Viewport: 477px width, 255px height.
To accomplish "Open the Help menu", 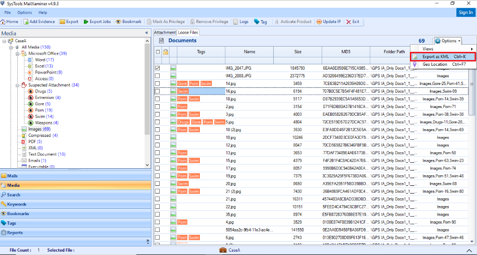I will 43,12.
